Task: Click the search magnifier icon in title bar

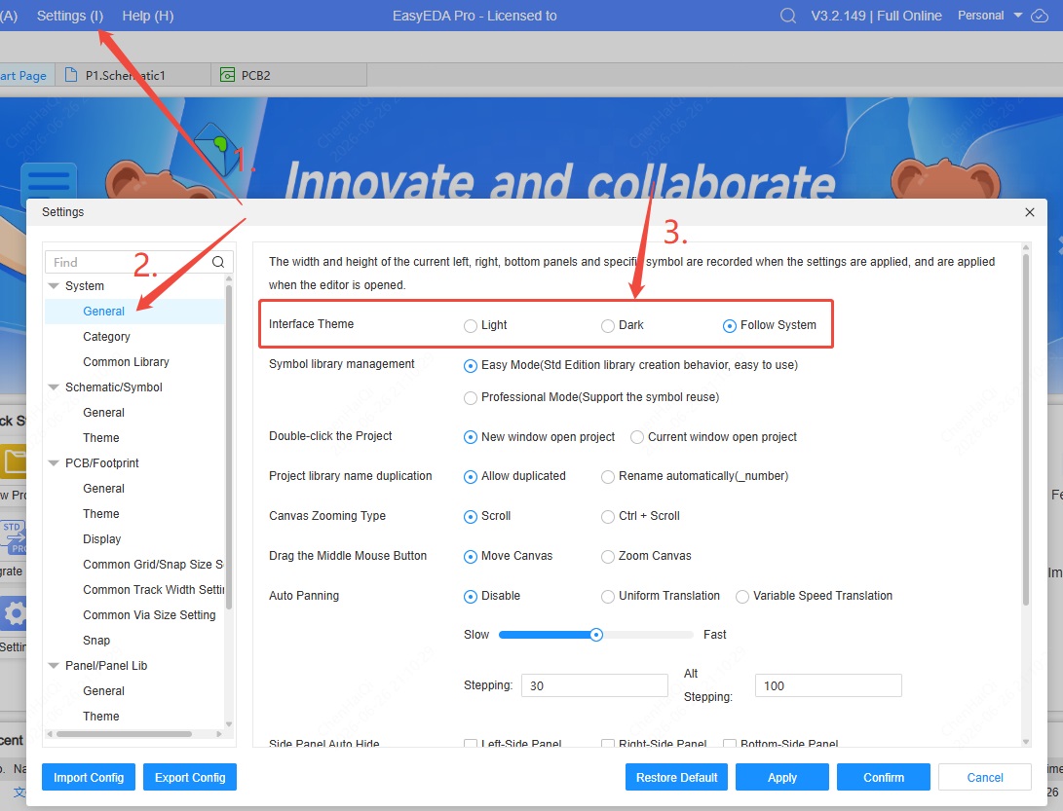Action: [x=788, y=16]
